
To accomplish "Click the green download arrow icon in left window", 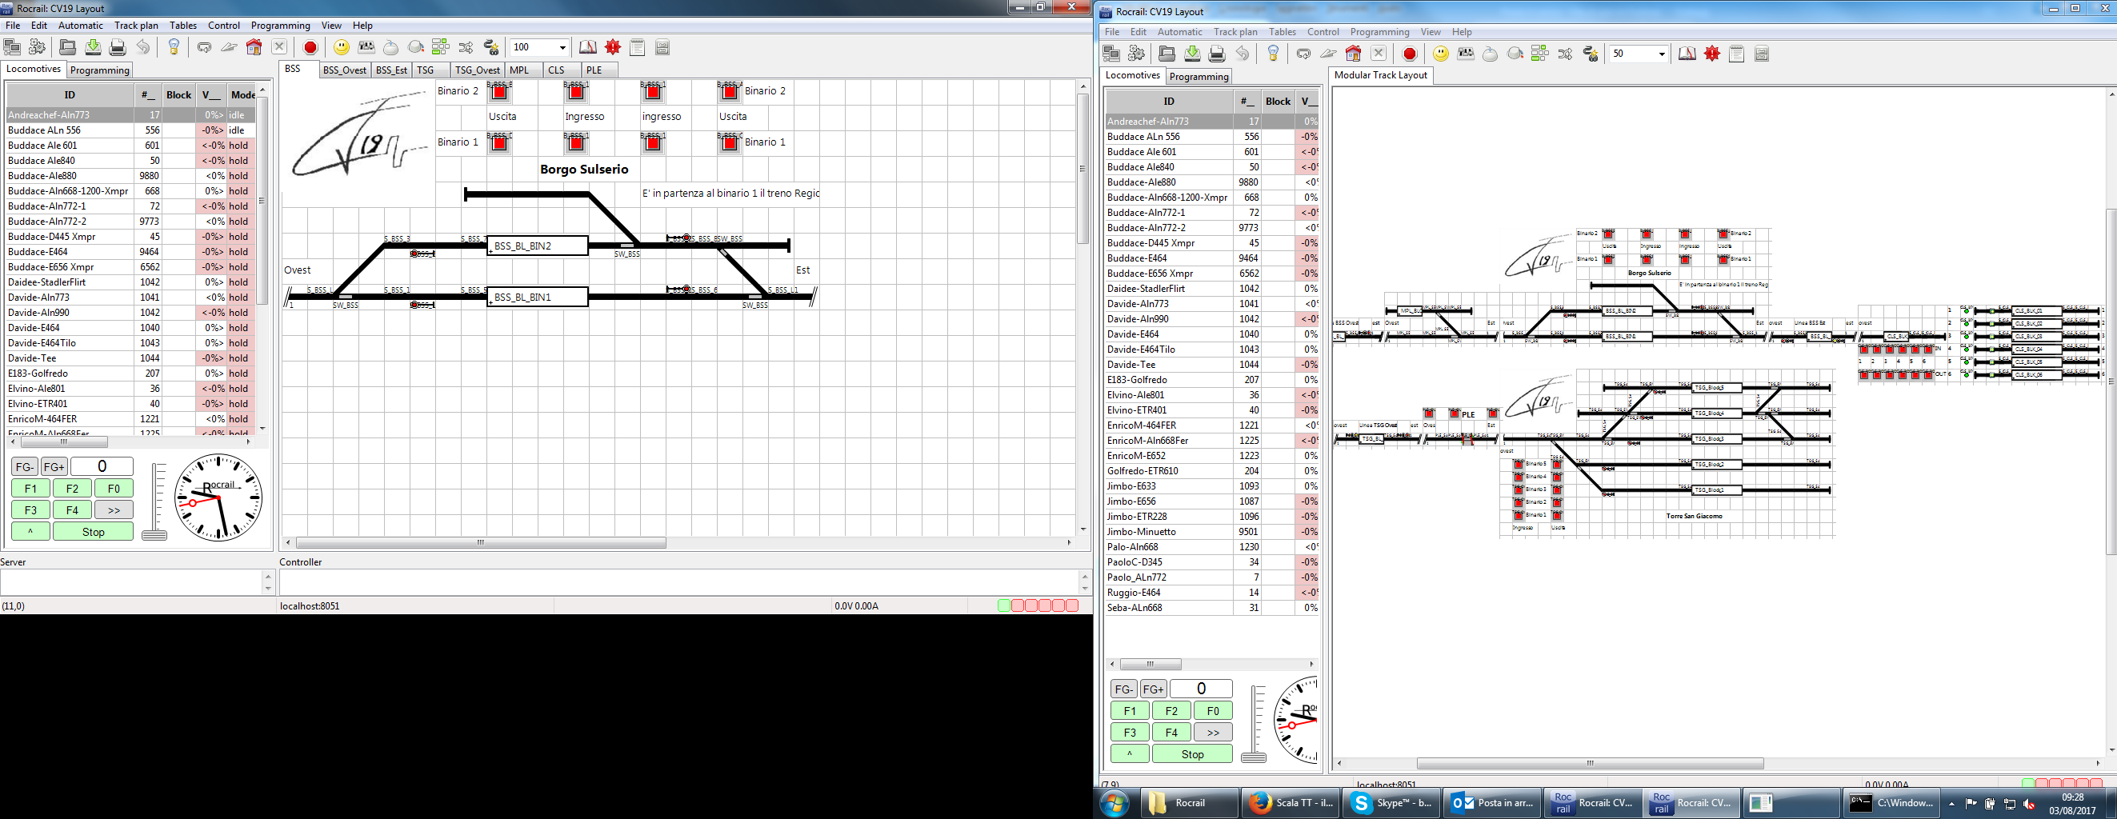I will point(93,48).
